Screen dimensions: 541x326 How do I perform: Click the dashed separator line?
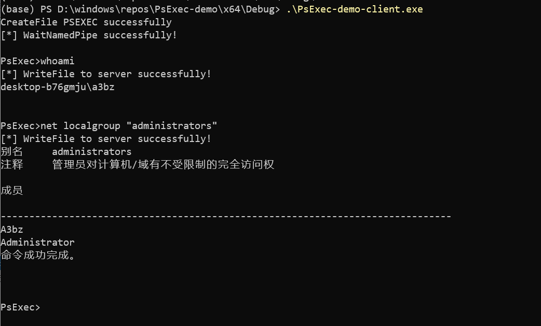226,217
